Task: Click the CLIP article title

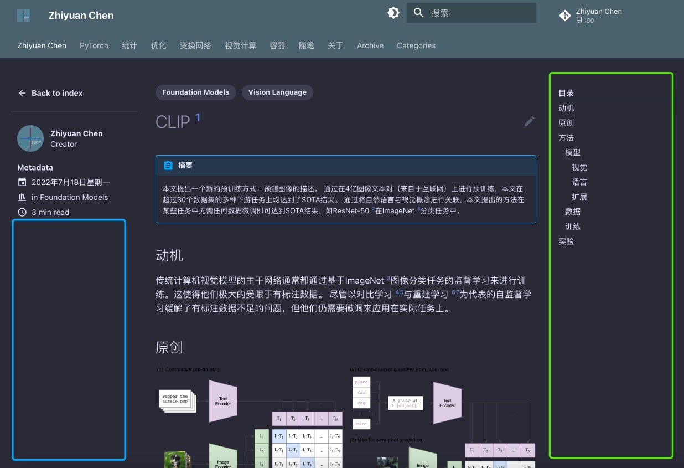Action: [x=173, y=122]
